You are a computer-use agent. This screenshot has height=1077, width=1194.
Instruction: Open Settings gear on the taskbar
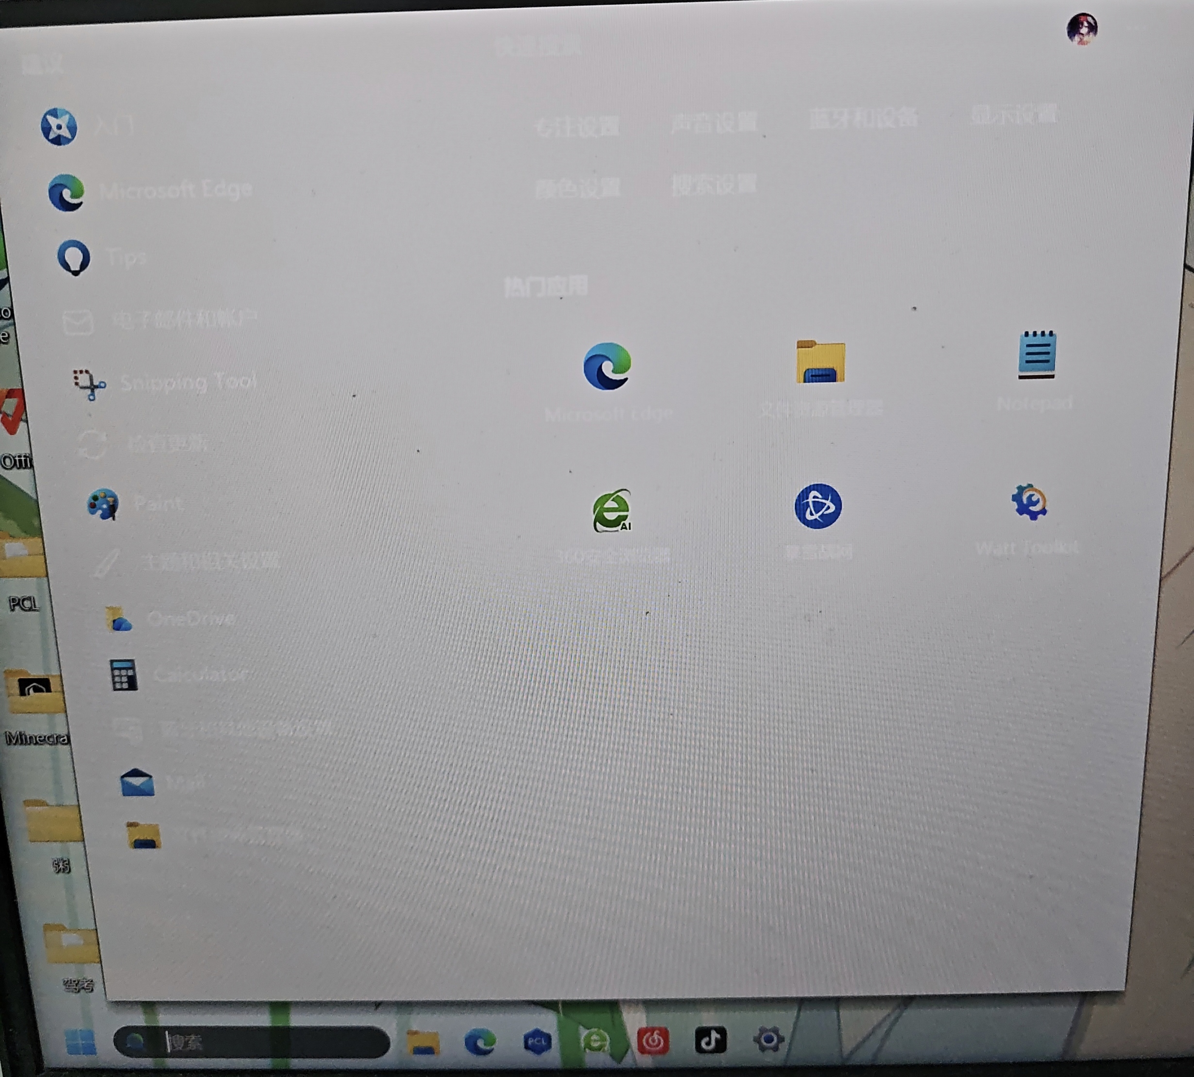pos(768,1039)
